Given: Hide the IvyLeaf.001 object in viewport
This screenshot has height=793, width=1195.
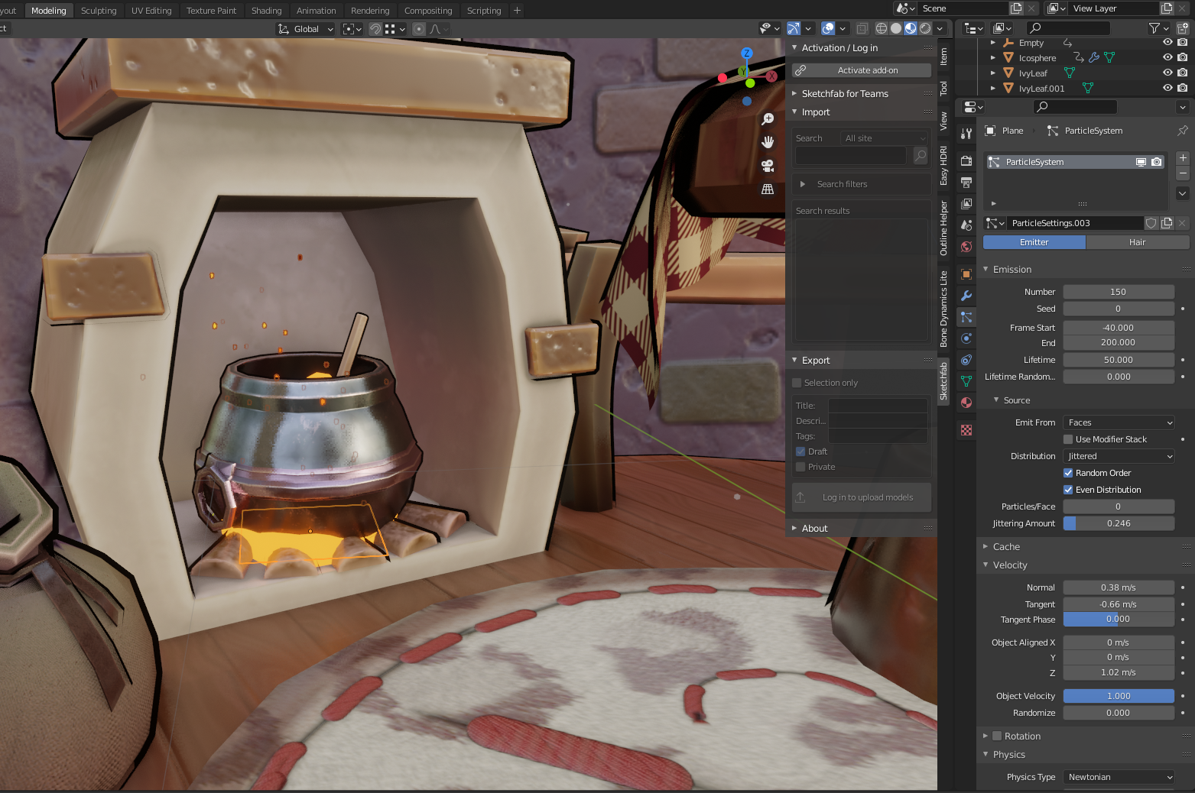Looking at the screenshot, I should tap(1167, 88).
